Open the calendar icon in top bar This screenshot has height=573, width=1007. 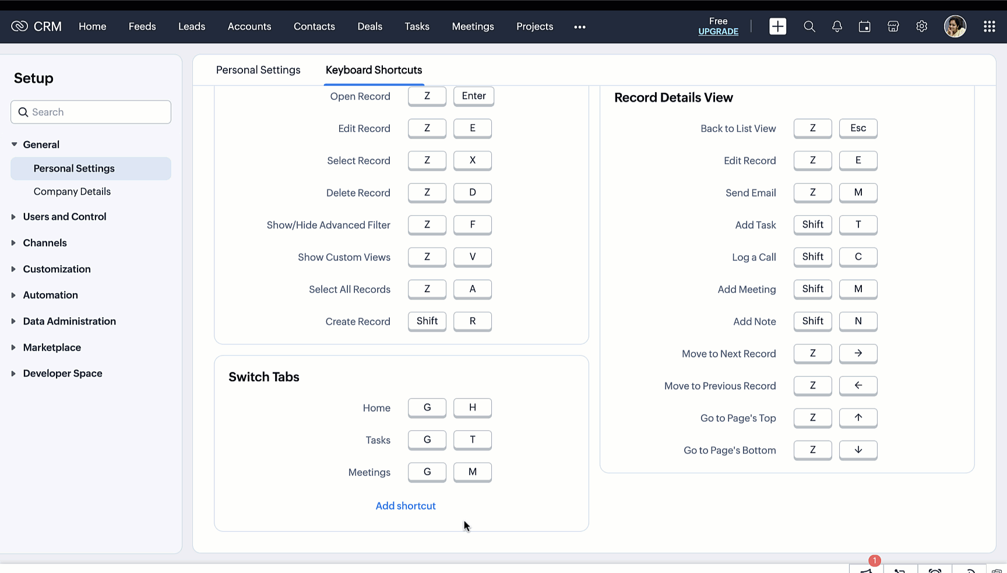coord(864,26)
